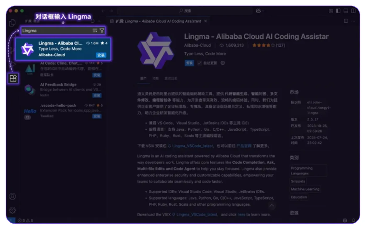
Task: Select AI Feedback Bridge extension result
Action: (63, 90)
